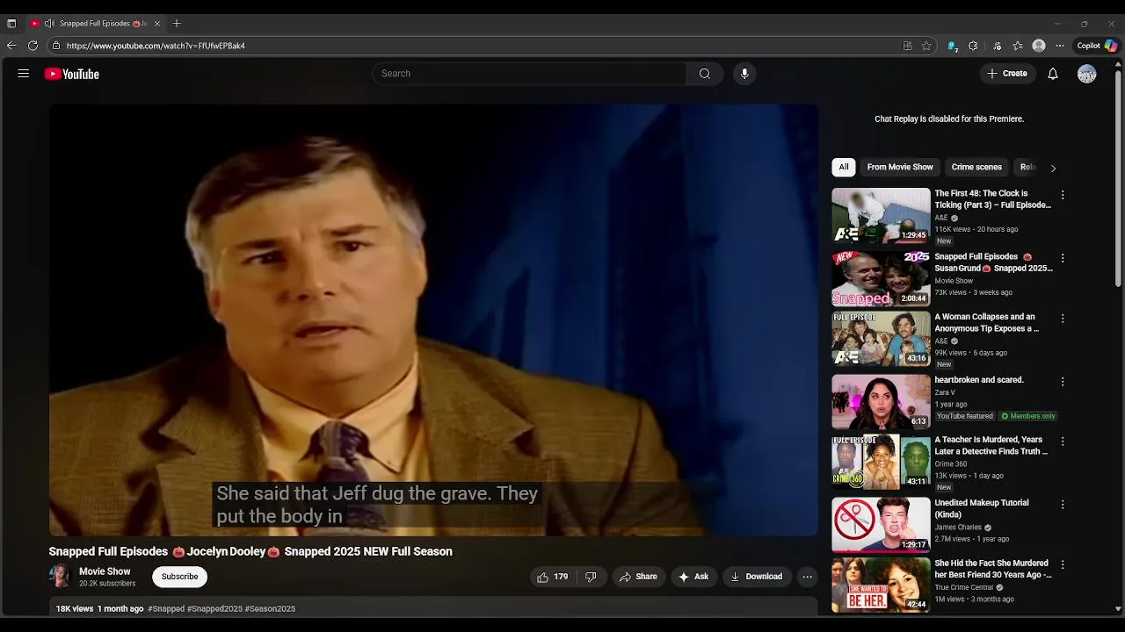The width and height of the screenshot is (1125, 632).
Task: Click the 18K views description text
Action: 75,608
